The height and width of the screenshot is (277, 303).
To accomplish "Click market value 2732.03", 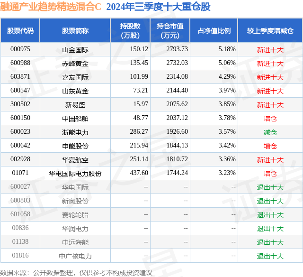I will tap(177, 63).
